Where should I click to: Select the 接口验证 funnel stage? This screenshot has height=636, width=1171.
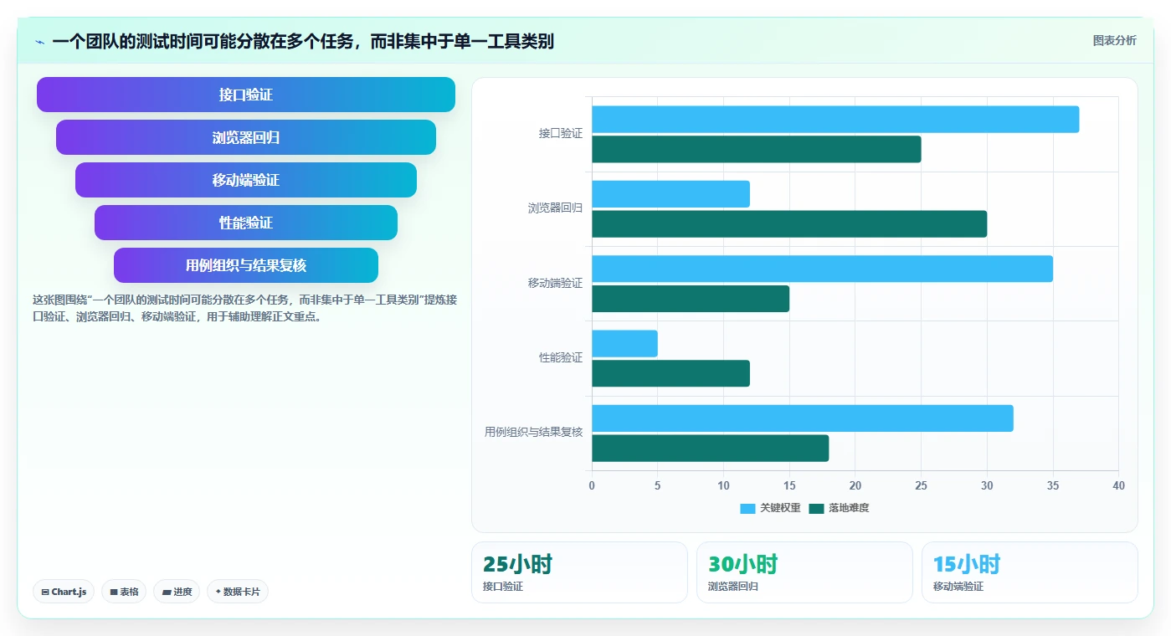(246, 95)
